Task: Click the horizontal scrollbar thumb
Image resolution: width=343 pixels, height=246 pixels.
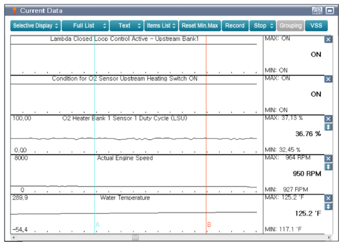Action: click(135, 238)
